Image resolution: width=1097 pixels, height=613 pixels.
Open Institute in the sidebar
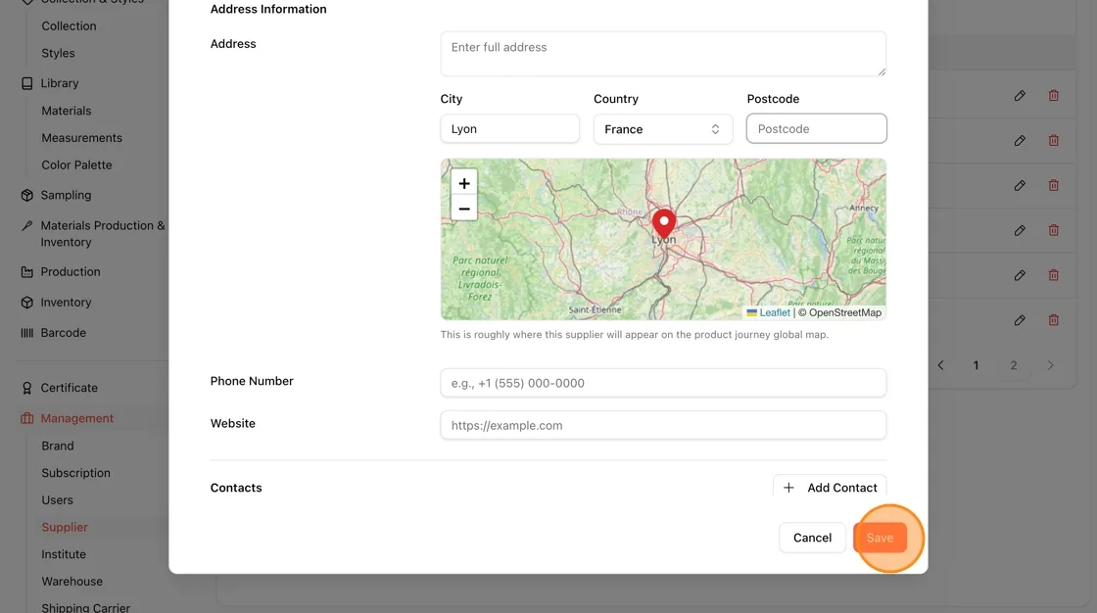pyautogui.click(x=64, y=554)
